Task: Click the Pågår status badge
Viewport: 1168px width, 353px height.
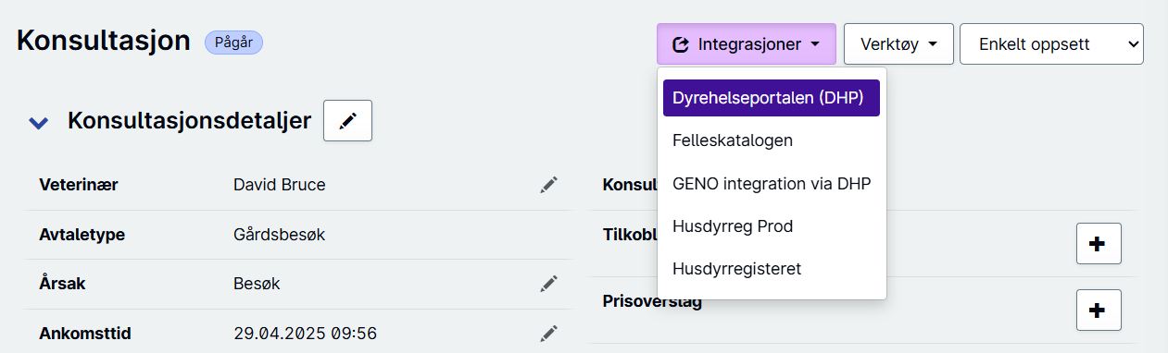Action: coord(234,42)
